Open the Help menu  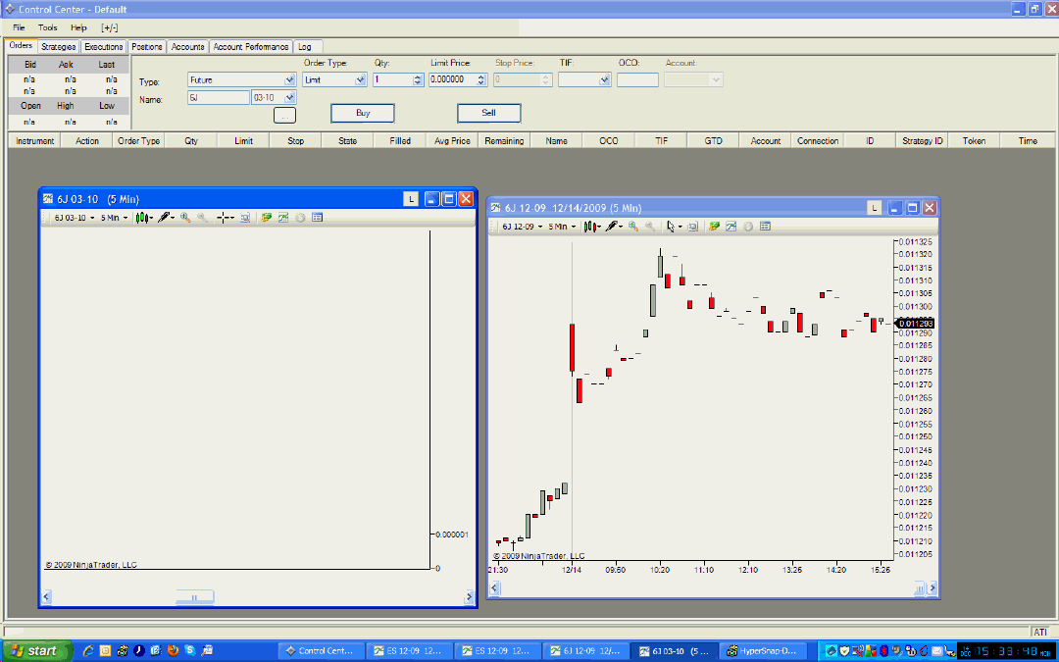point(78,27)
